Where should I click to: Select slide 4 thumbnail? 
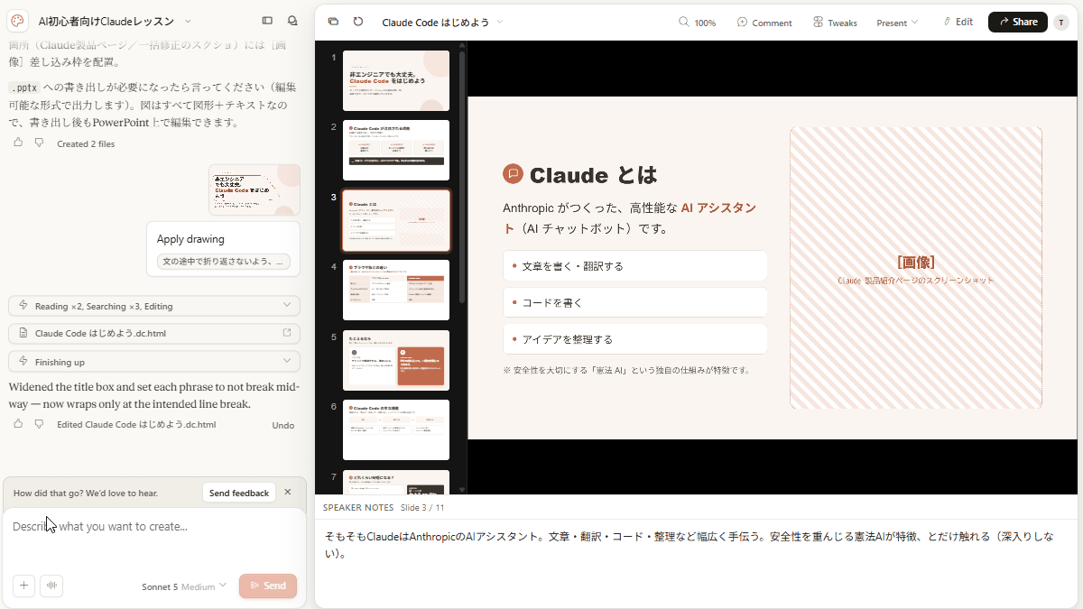(x=396, y=290)
